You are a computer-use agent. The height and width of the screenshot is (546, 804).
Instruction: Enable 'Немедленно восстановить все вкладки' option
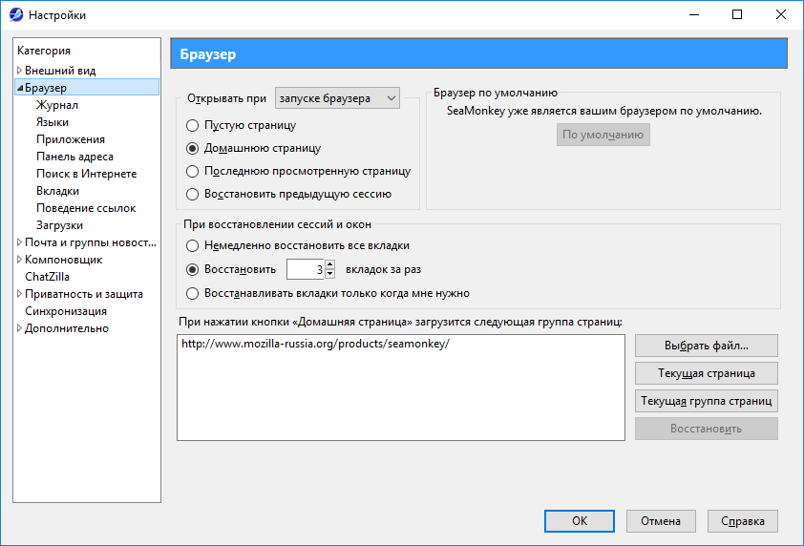pos(193,245)
